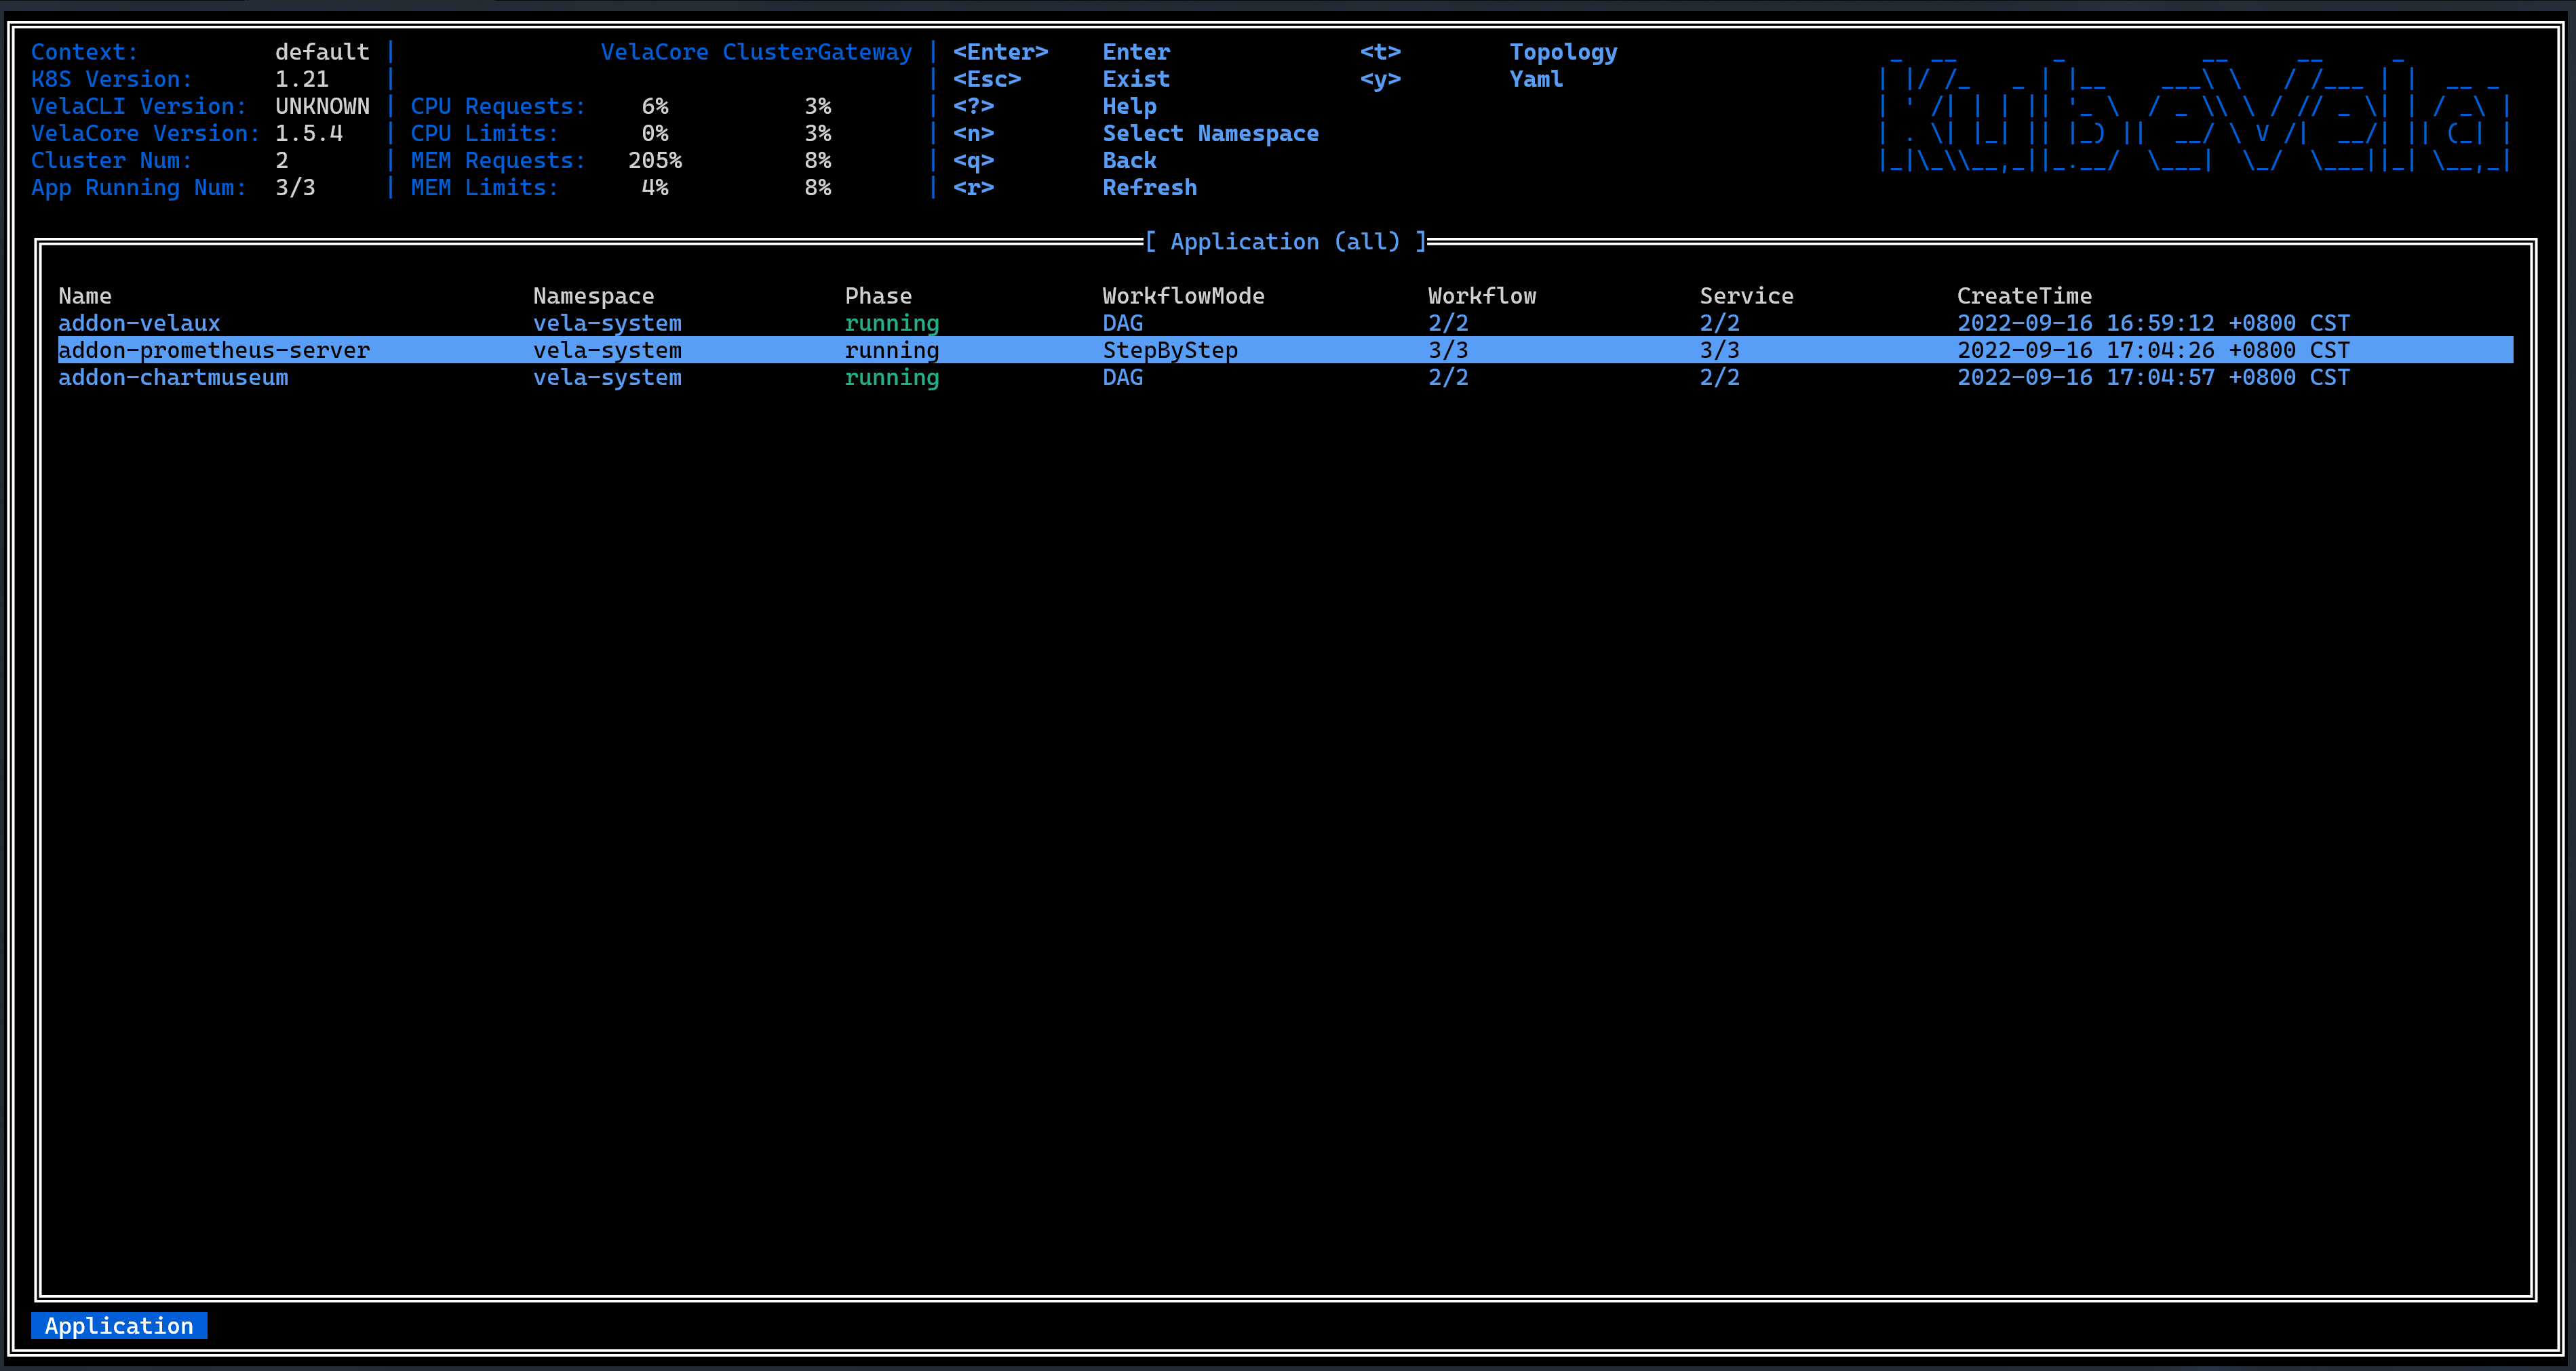Click the <y> shortcut key
2576x1371 pixels.
pyautogui.click(x=1380, y=79)
